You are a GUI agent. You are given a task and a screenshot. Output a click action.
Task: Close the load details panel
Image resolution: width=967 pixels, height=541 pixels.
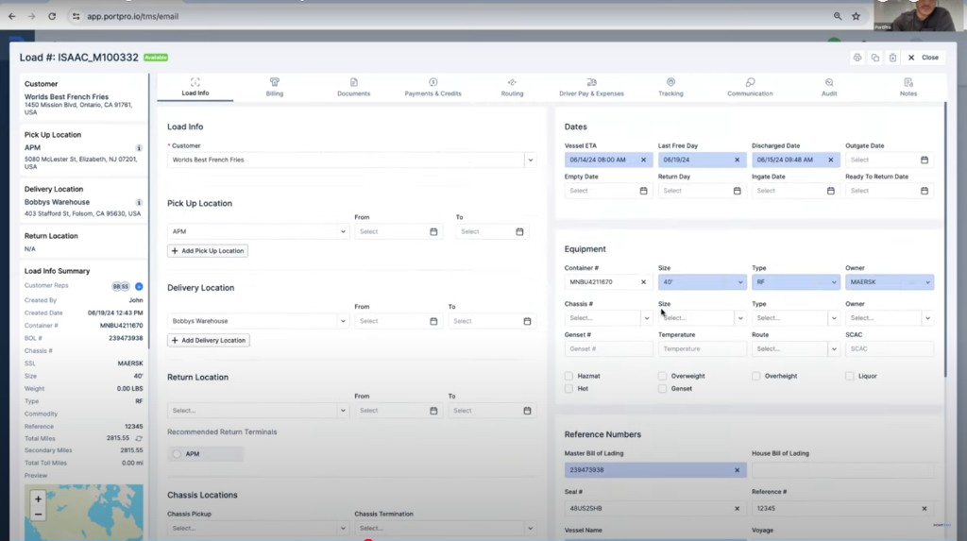tap(924, 58)
